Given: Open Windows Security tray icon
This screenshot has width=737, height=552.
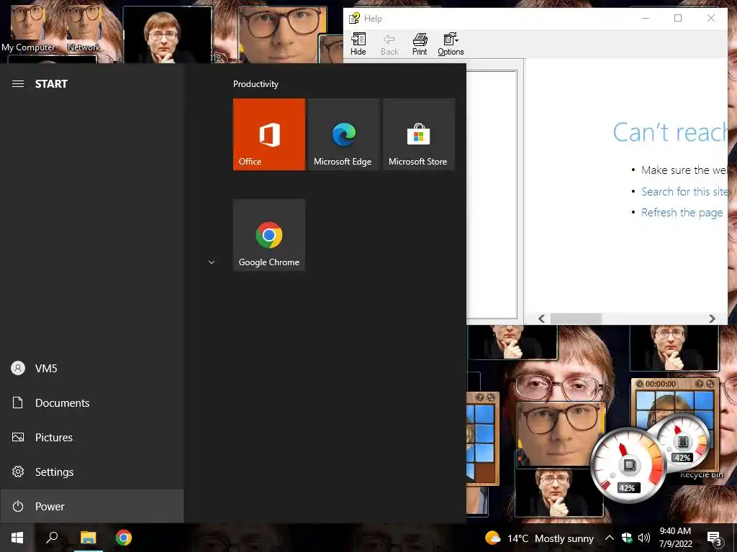Looking at the screenshot, I should point(627,538).
